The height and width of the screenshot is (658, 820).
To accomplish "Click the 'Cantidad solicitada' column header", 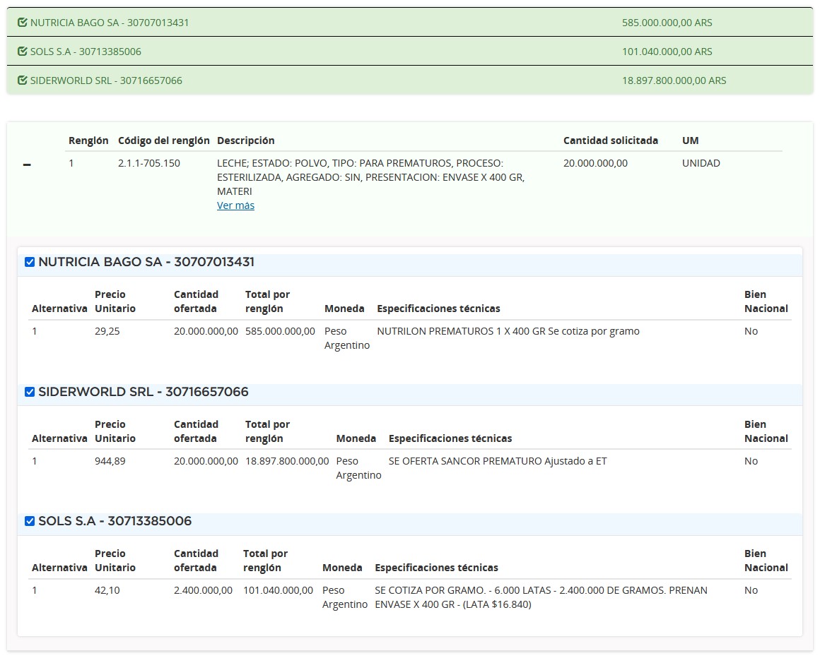I will tap(610, 140).
